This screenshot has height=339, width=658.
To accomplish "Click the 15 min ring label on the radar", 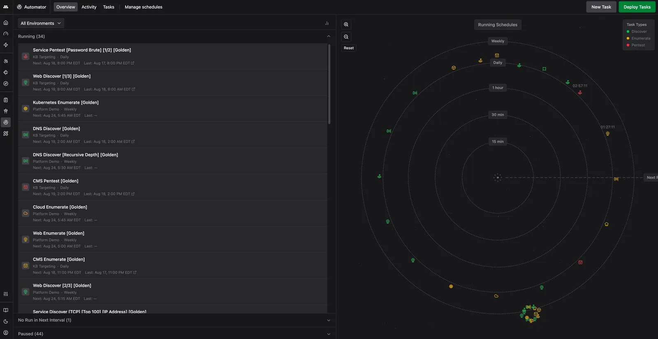I will [498, 141].
